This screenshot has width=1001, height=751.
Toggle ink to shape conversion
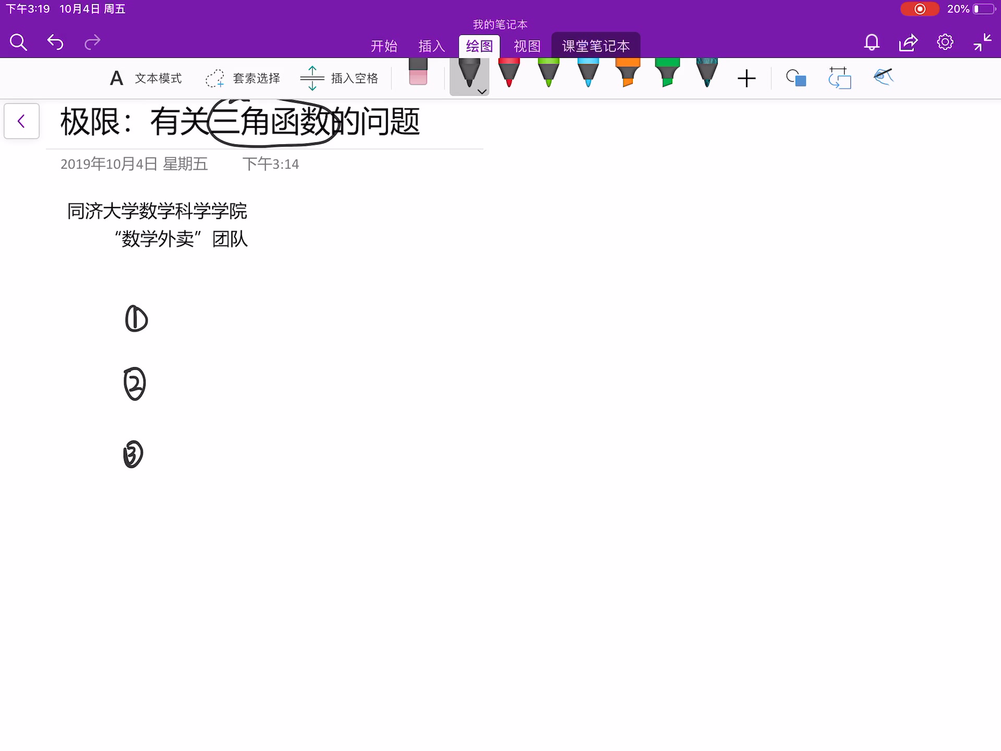pos(840,78)
